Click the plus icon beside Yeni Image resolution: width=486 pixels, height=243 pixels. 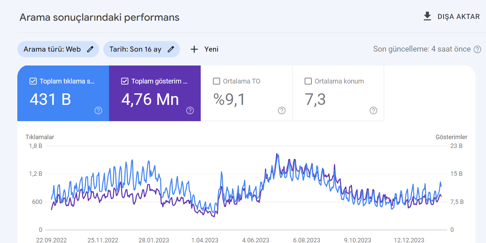194,49
